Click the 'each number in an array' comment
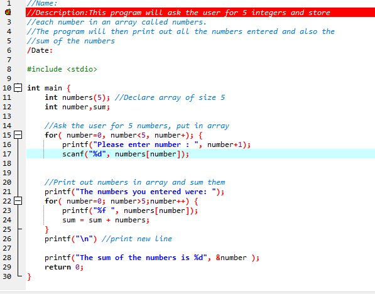The height and width of the screenshot is (294, 375). coord(116,22)
